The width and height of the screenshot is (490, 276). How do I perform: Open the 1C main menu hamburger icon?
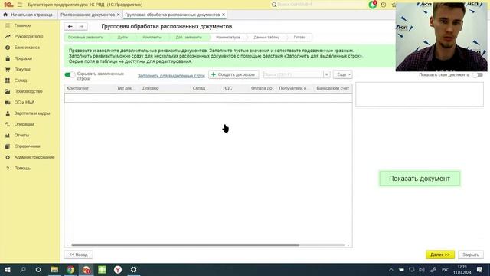click(20, 5)
